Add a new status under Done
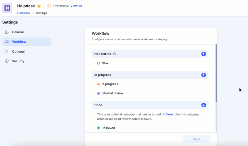The image size is (248, 146). [204, 105]
